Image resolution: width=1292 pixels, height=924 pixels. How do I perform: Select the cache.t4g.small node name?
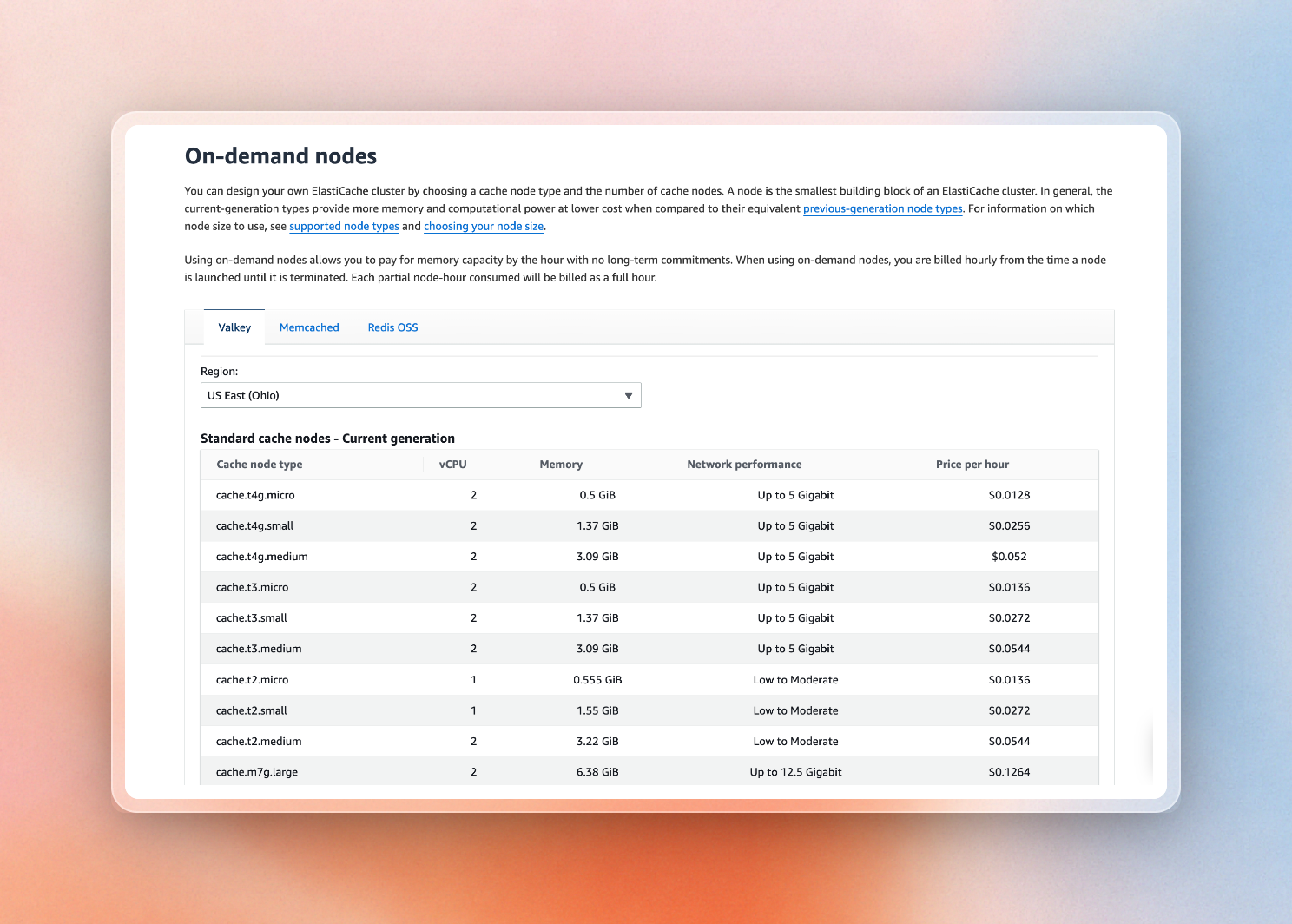pos(254,526)
